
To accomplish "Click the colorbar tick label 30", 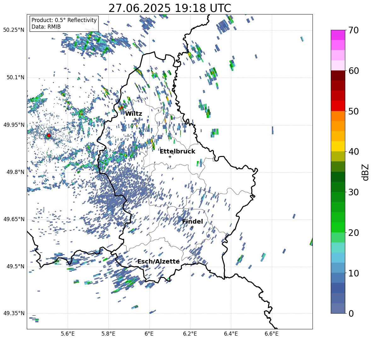I will 354,192.
